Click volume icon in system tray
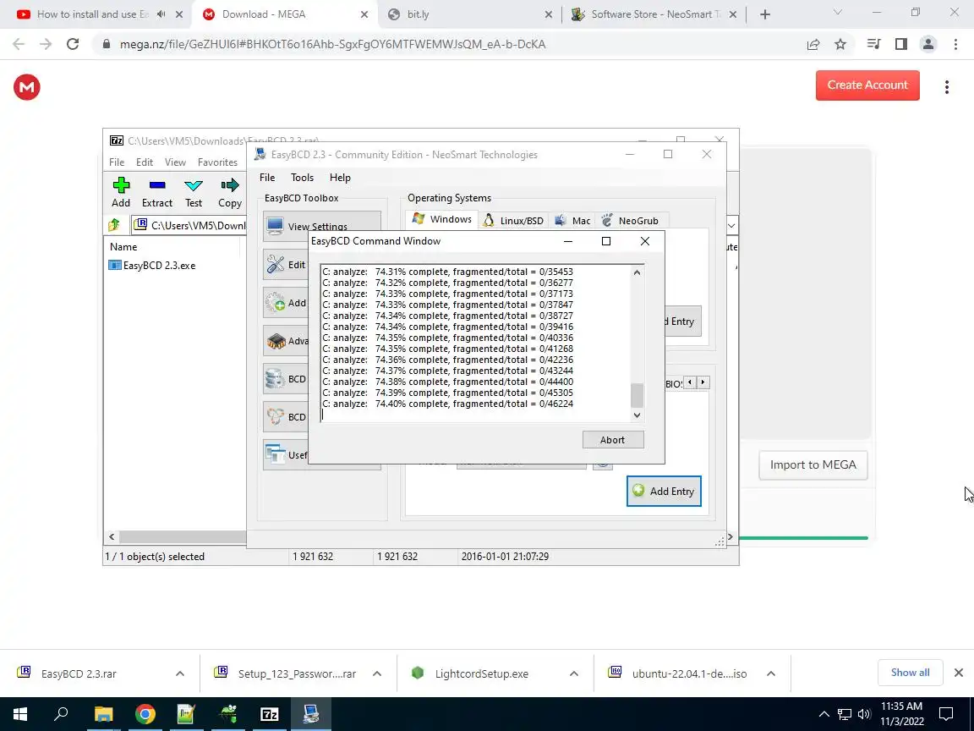974x731 pixels. 864,713
